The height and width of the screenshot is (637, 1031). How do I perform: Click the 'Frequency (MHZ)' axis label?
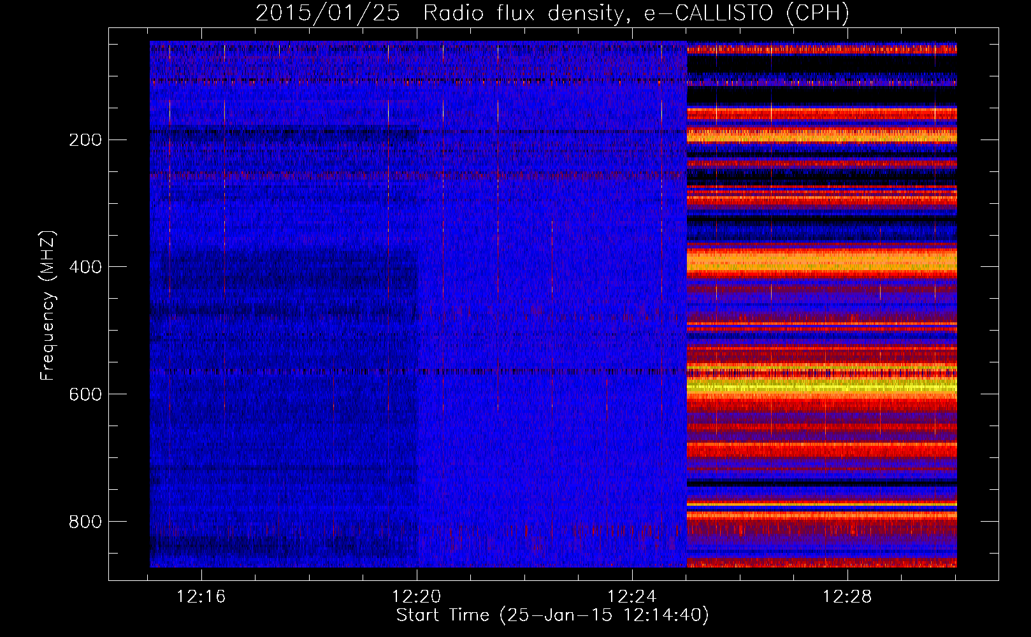pos(48,306)
